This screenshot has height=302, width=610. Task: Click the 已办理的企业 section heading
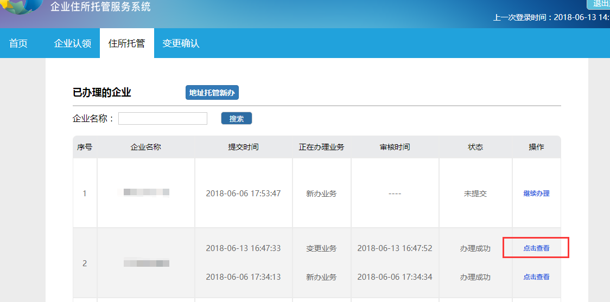[102, 93]
